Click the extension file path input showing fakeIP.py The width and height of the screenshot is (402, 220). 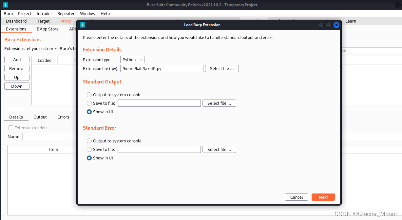tap(162, 68)
